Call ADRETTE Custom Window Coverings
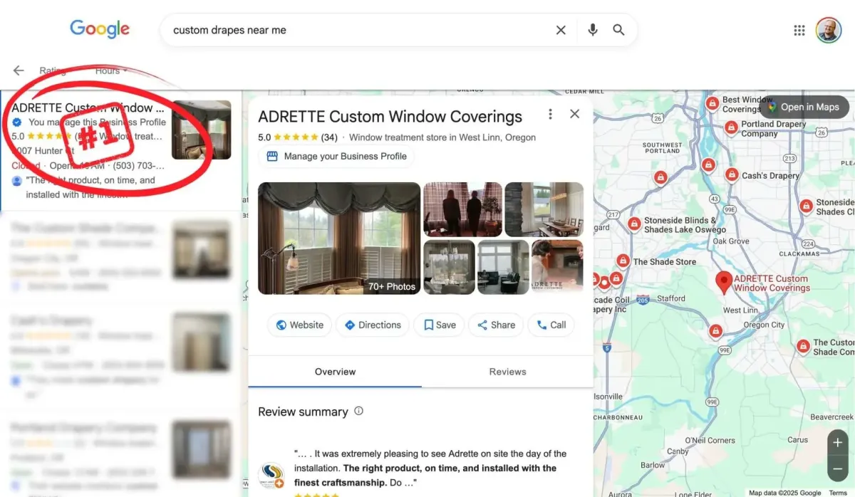The height and width of the screenshot is (497, 855). pyautogui.click(x=551, y=325)
